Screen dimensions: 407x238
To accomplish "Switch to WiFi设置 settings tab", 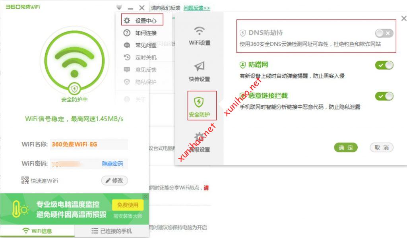I will [200, 36].
